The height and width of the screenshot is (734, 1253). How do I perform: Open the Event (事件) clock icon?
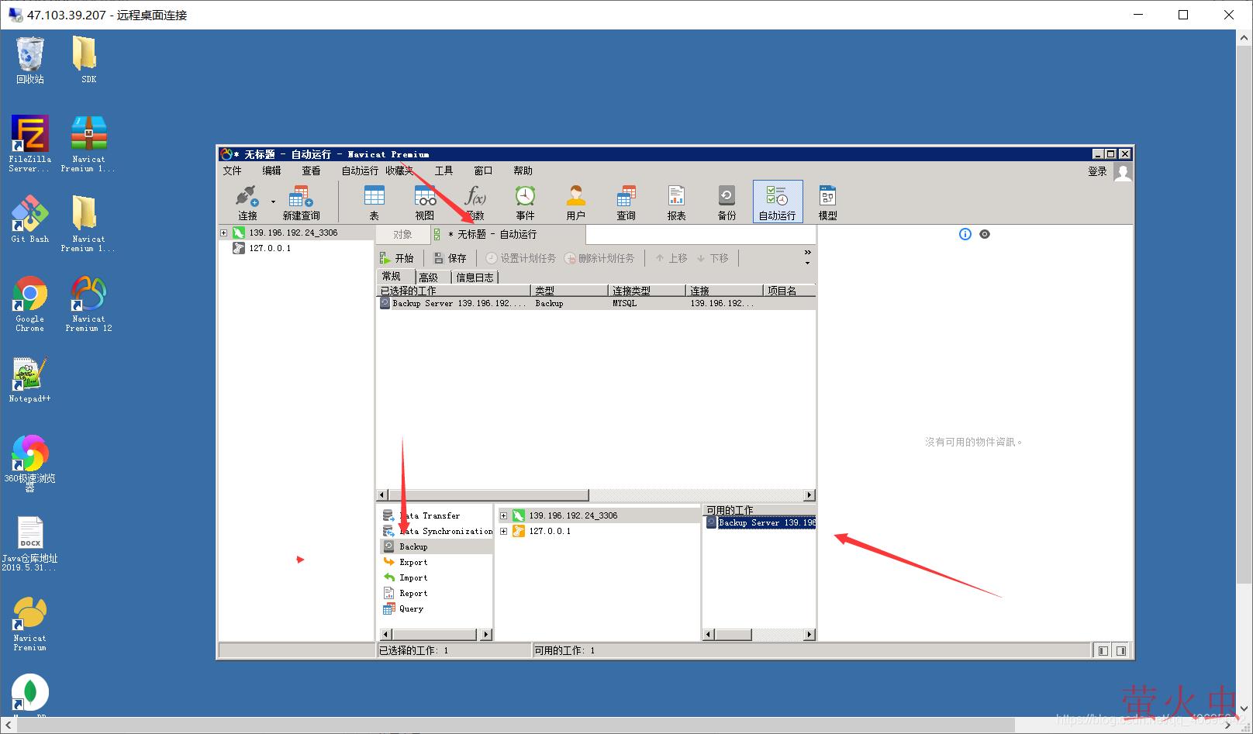pyautogui.click(x=525, y=202)
